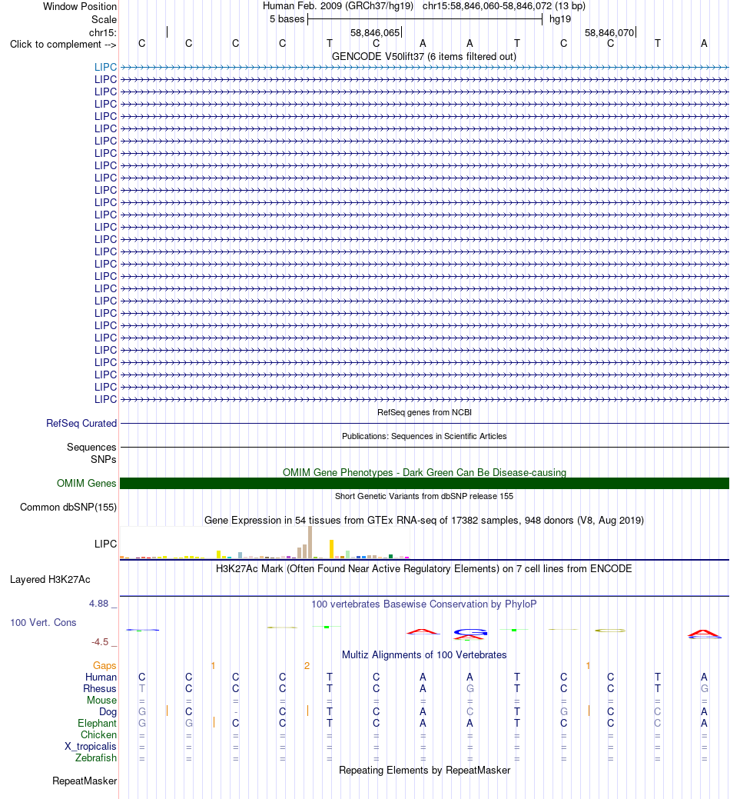Image resolution: width=730 pixels, height=799 pixels.
Task: Click the 'Click to complement -->' label
Action: click(x=63, y=45)
